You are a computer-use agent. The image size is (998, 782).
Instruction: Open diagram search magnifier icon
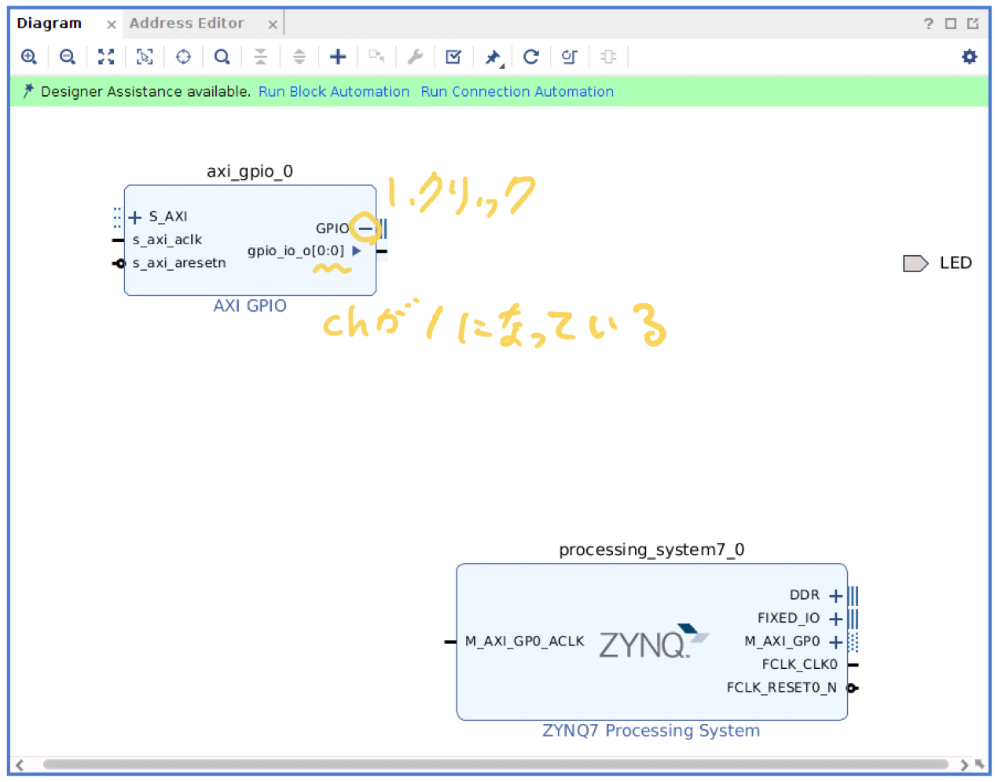point(222,57)
